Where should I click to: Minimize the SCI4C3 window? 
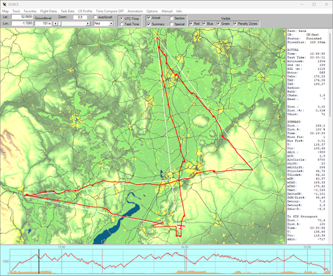click(302, 4)
